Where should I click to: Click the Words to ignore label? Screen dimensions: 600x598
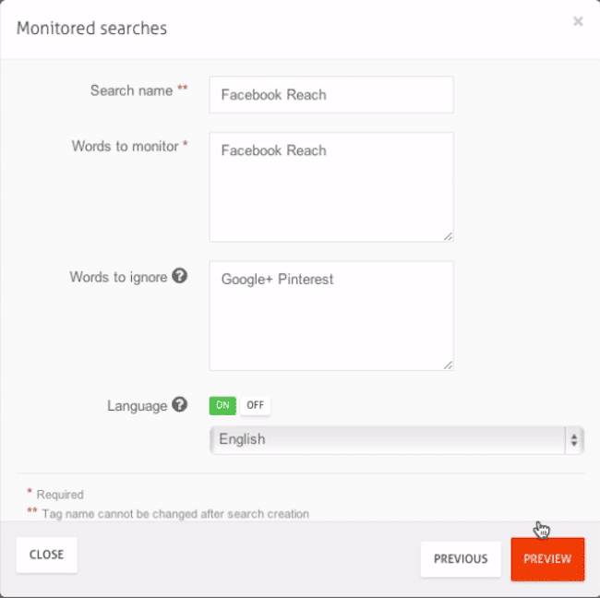(118, 277)
